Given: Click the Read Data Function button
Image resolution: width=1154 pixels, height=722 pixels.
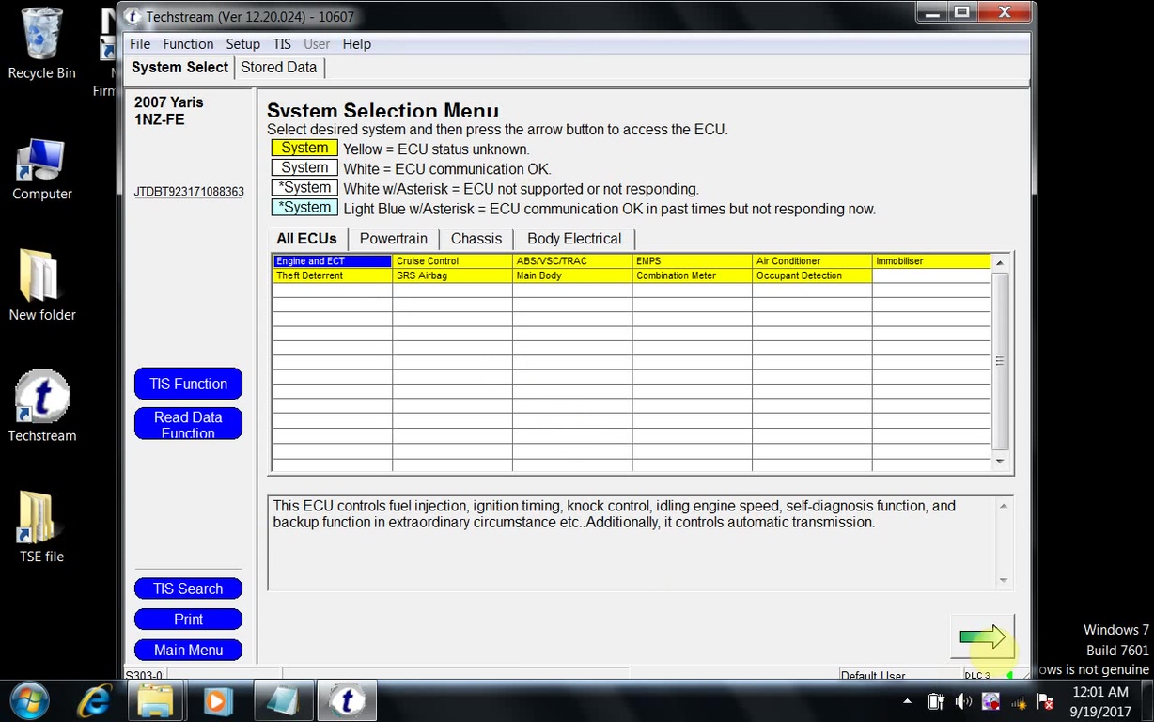Looking at the screenshot, I should click(188, 424).
